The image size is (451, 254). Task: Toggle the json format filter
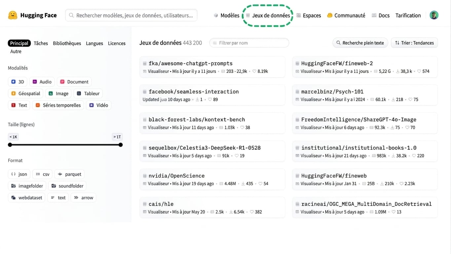pos(19,174)
